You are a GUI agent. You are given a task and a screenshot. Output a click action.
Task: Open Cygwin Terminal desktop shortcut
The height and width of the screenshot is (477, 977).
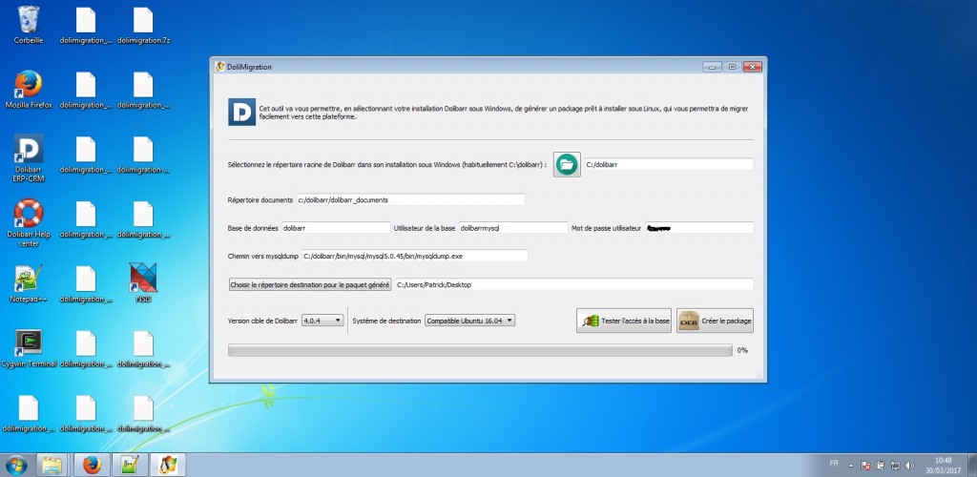29,349
